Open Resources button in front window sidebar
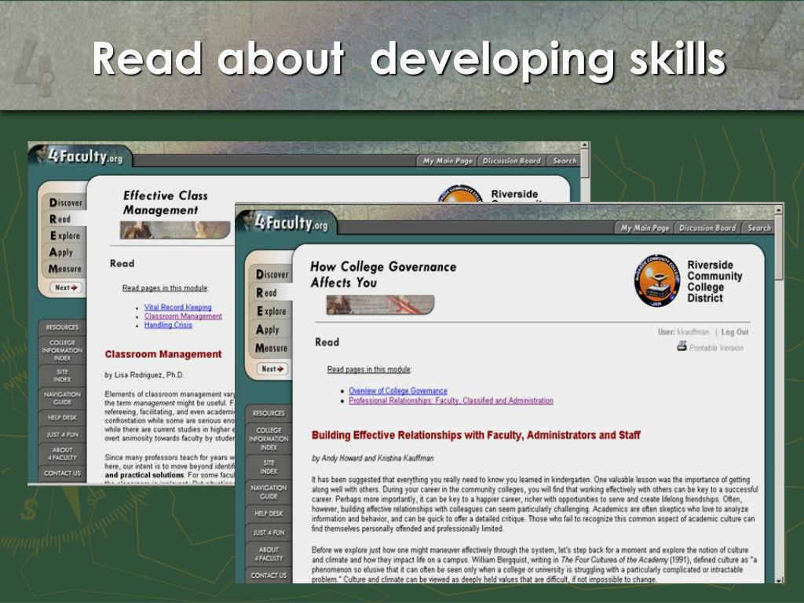The width and height of the screenshot is (804, 603). coord(269,413)
